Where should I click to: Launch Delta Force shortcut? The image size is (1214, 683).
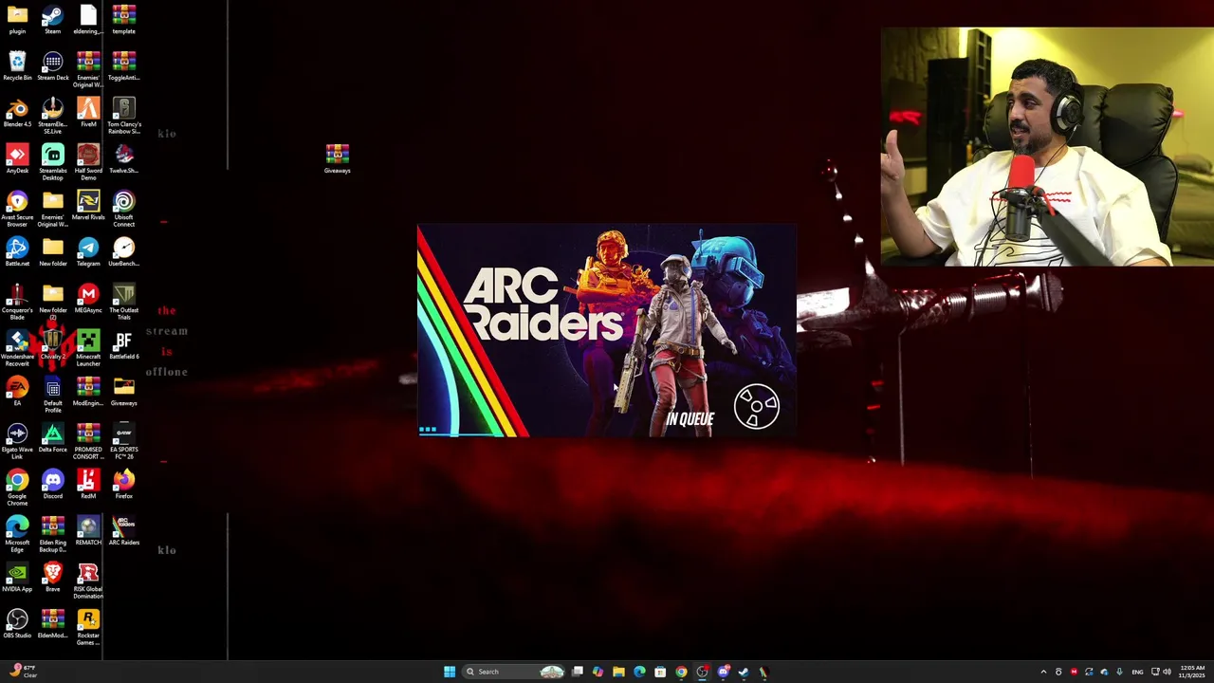coord(52,438)
